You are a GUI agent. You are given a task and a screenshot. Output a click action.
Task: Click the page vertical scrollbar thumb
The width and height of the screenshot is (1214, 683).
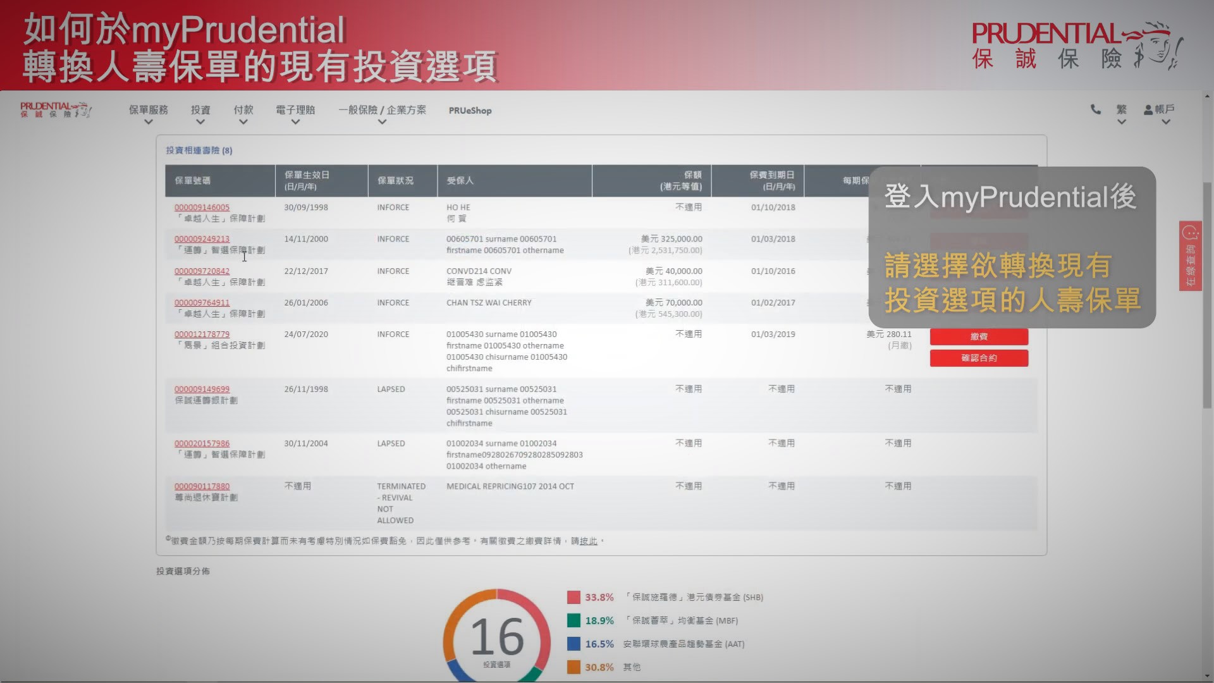pos(1206,295)
